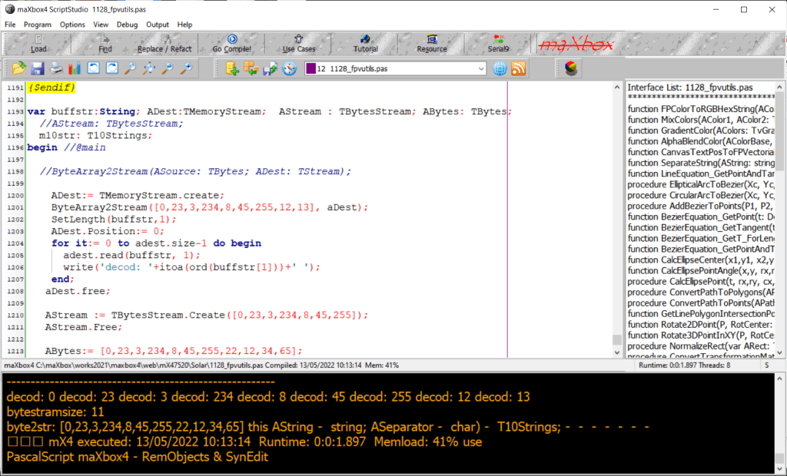Click the bar chart icon in toolbar
787x476 pixels.
(x=75, y=69)
